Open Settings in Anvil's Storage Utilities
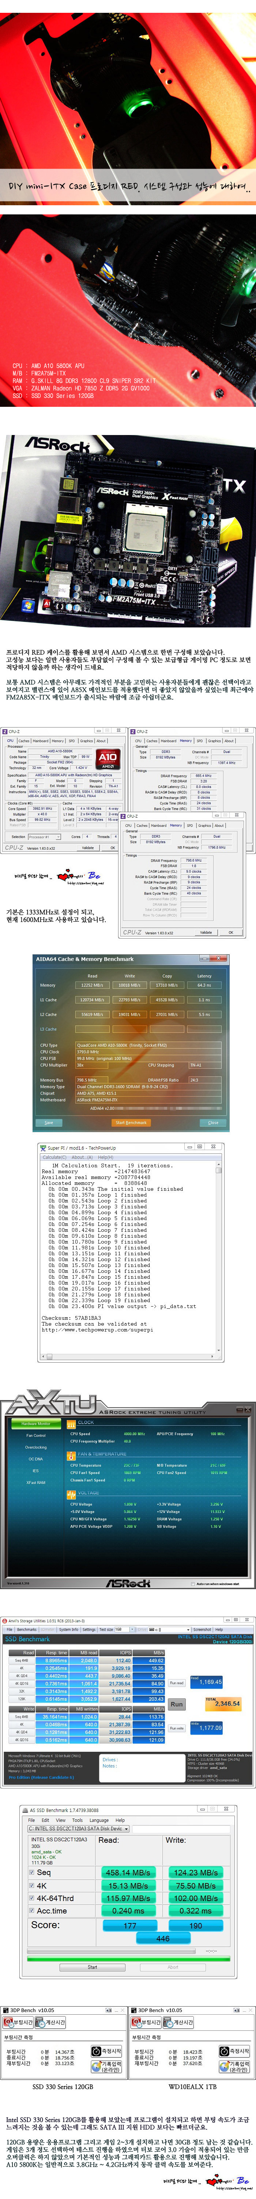The height and width of the screenshot is (2199, 256). click(x=89, y=1629)
